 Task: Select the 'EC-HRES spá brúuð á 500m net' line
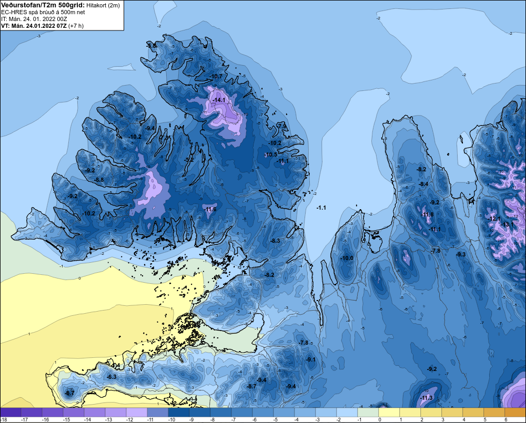click(43, 12)
